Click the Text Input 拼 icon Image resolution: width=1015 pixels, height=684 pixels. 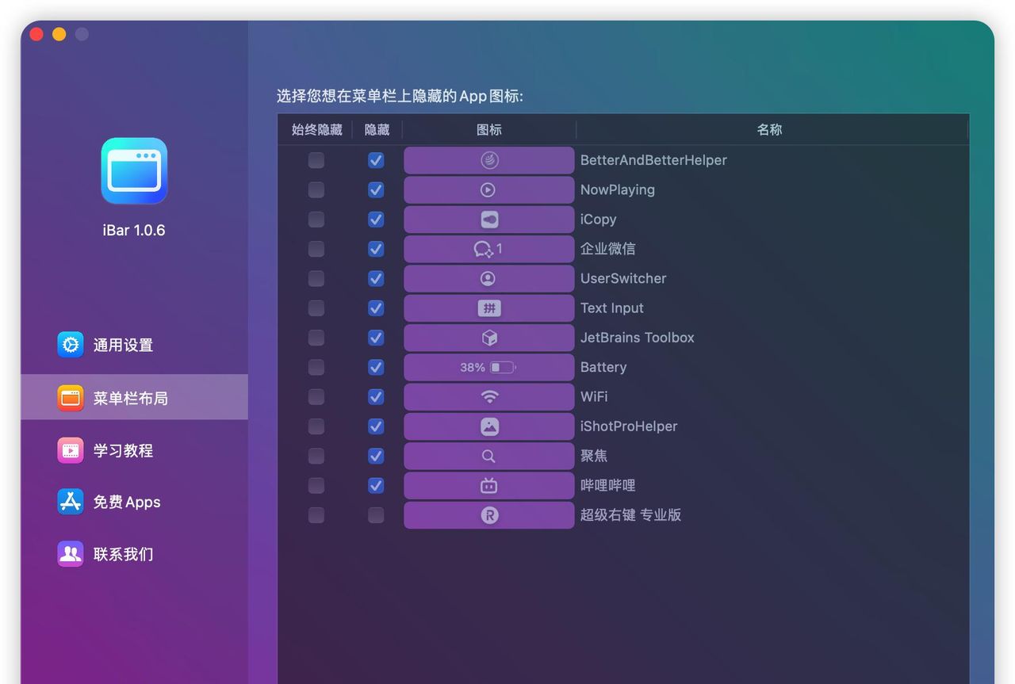[489, 308]
